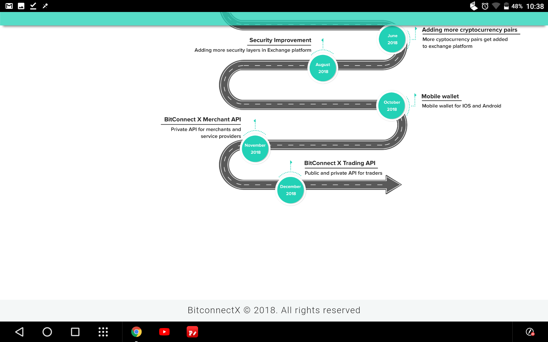
Task: Click the BitconnectX 2018 copyright footer text
Action: coord(274,310)
